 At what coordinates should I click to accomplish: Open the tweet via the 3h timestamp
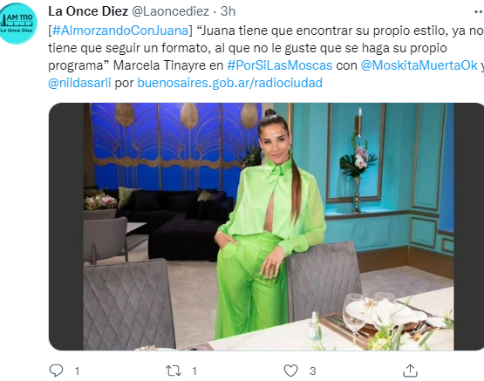pyautogui.click(x=228, y=11)
